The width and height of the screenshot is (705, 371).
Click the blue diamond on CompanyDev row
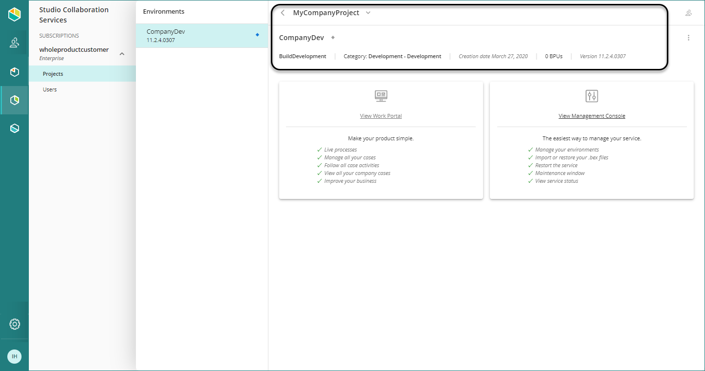tap(258, 35)
